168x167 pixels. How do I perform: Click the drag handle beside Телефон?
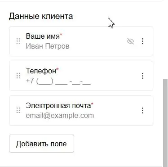pyautogui.click(x=18, y=76)
